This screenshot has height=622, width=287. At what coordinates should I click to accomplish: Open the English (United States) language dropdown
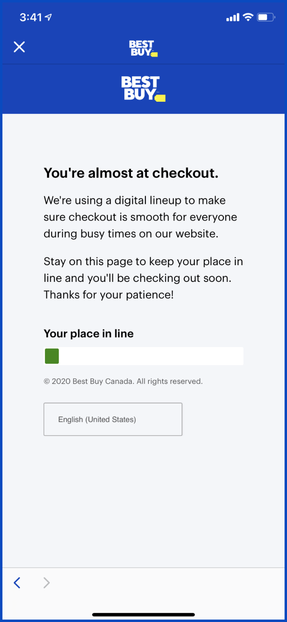[x=113, y=419]
